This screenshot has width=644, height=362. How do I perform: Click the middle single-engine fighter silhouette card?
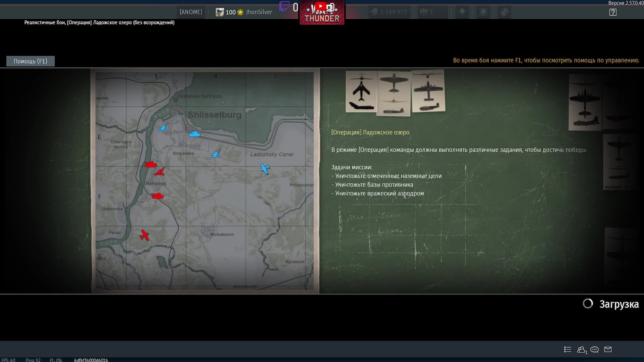[x=394, y=94]
